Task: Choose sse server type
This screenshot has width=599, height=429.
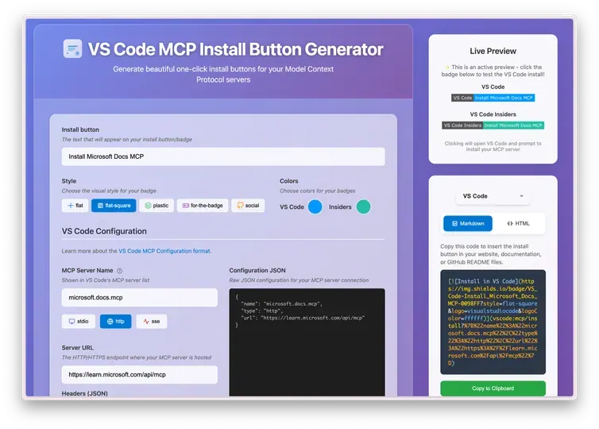Action: click(x=152, y=321)
